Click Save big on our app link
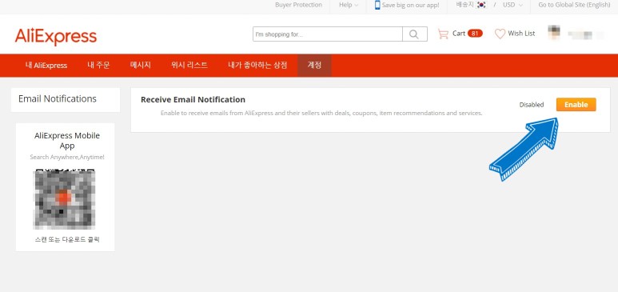618x292 pixels. (x=410, y=6)
